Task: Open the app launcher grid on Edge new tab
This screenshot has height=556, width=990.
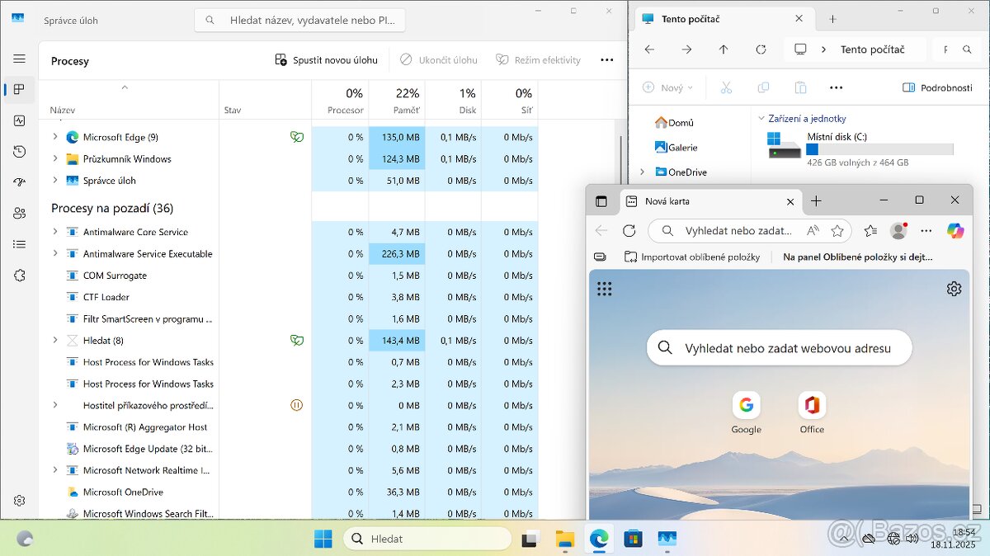Action: tap(606, 288)
